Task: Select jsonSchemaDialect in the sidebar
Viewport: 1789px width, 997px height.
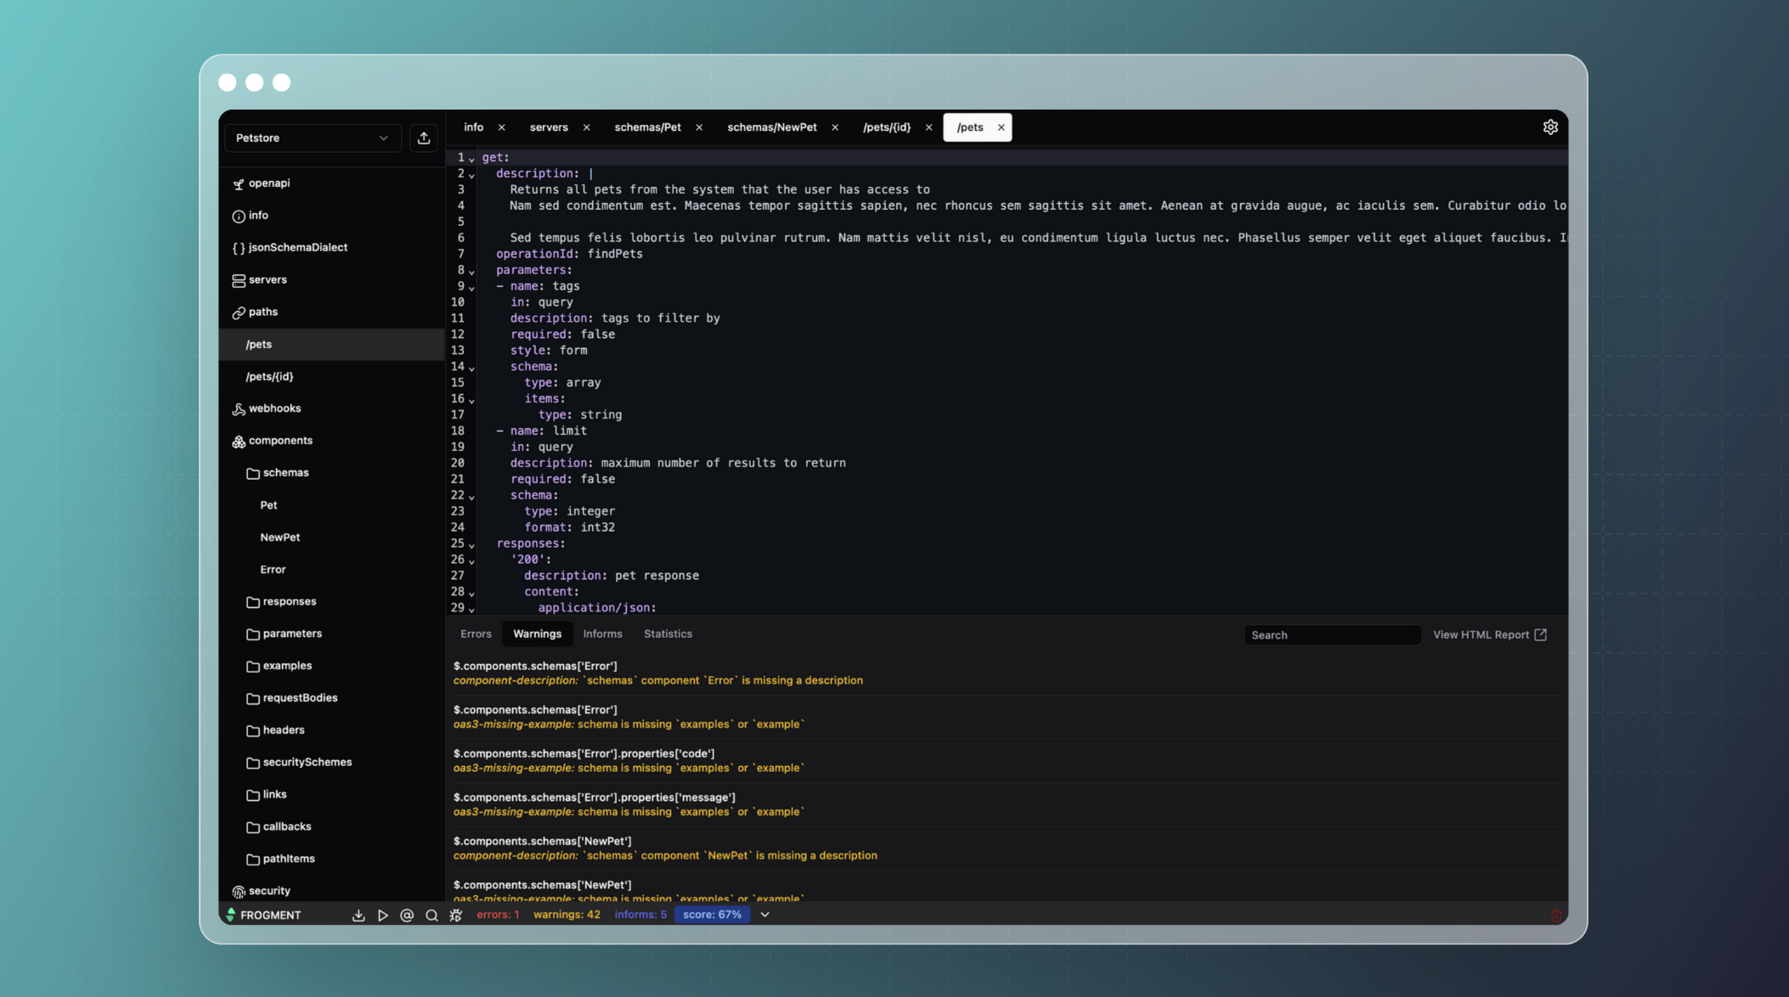Action: point(331,248)
